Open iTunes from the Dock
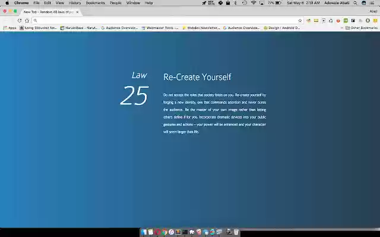The width and height of the screenshot is (380, 237). [x=172, y=232]
